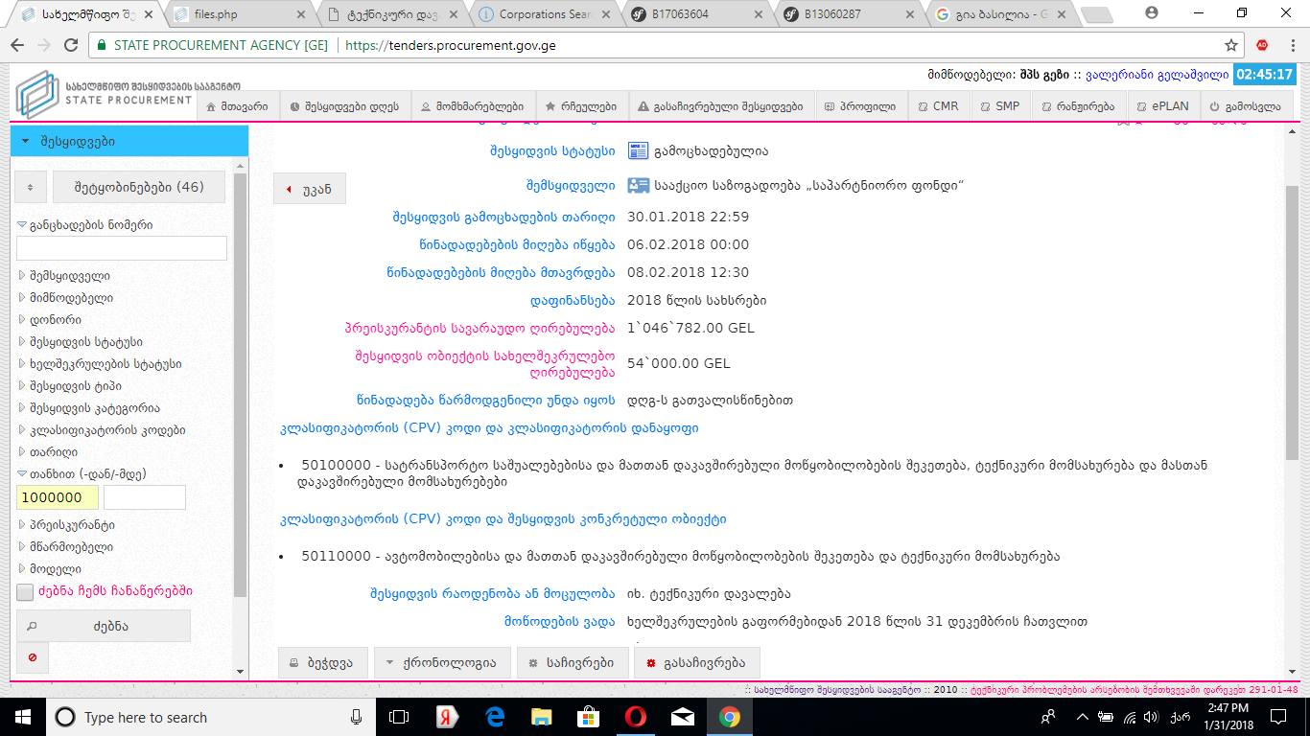The height and width of the screenshot is (736, 1310).
Task: Expand the კლასიფიკატორის კოდები filter
Action: [x=102, y=430]
